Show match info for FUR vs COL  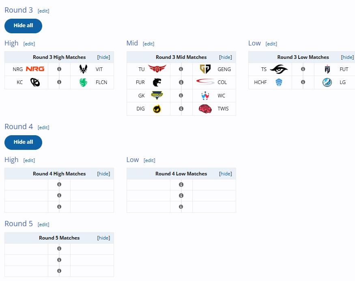click(x=181, y=82)
